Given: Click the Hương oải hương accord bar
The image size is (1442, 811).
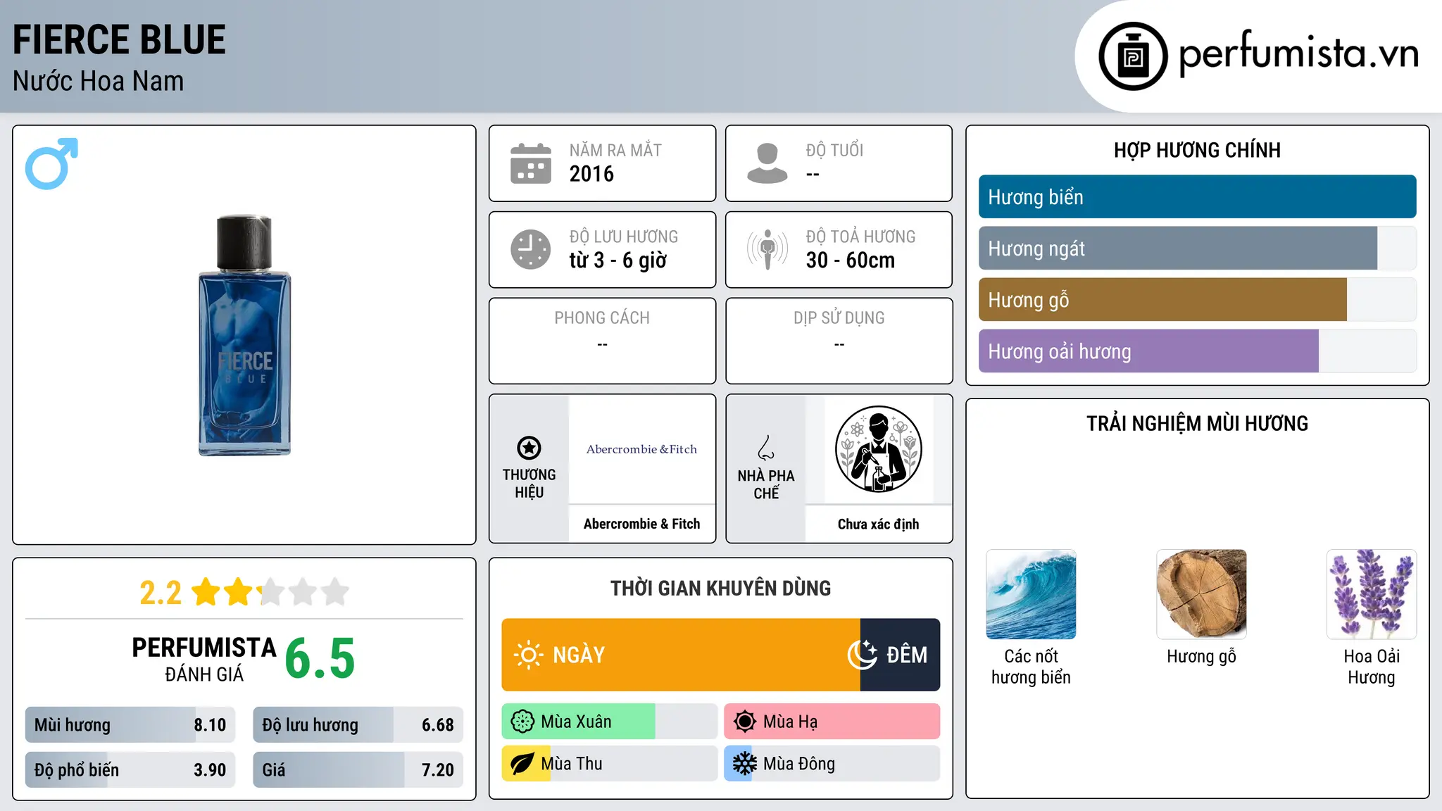Looking at the screenshot, I should click(x=1197, y=351).
